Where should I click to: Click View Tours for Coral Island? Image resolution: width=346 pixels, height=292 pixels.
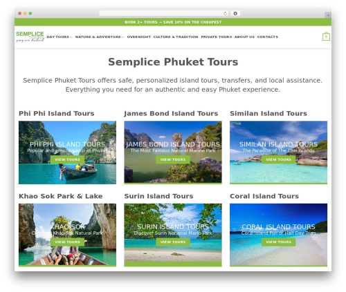coord(278,242)
